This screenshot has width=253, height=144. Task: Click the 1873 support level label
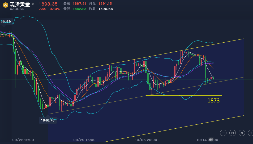coord(213,101)
